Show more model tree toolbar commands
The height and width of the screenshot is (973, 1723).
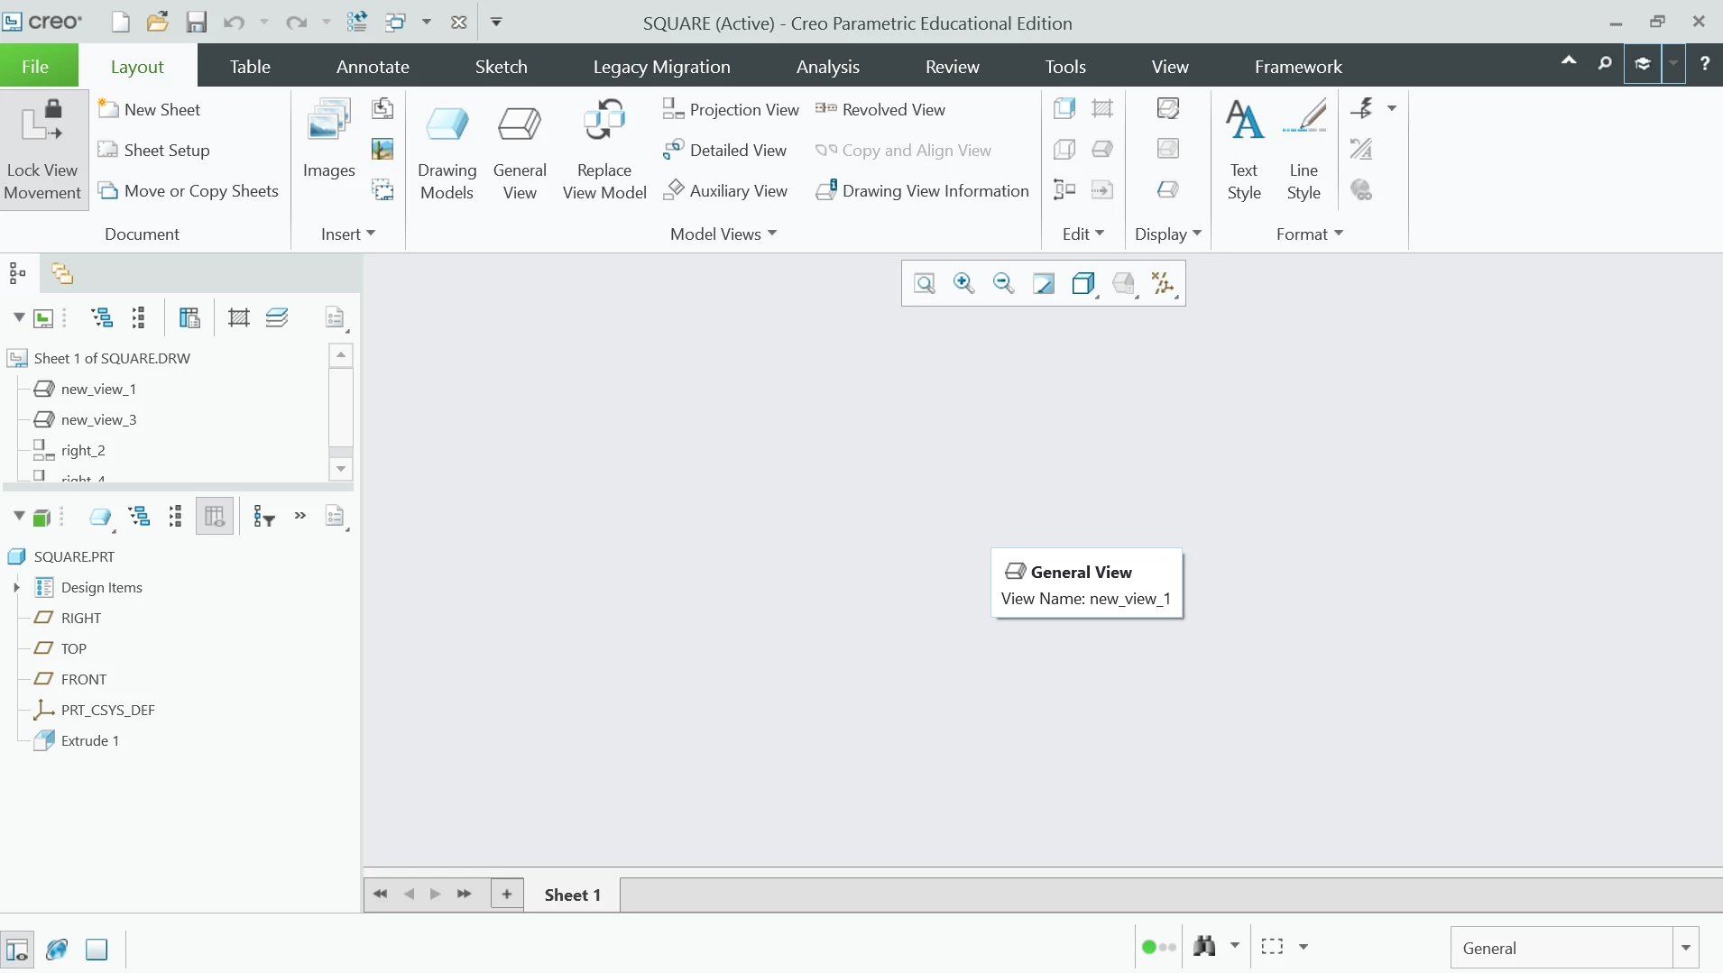coord(300,516)
